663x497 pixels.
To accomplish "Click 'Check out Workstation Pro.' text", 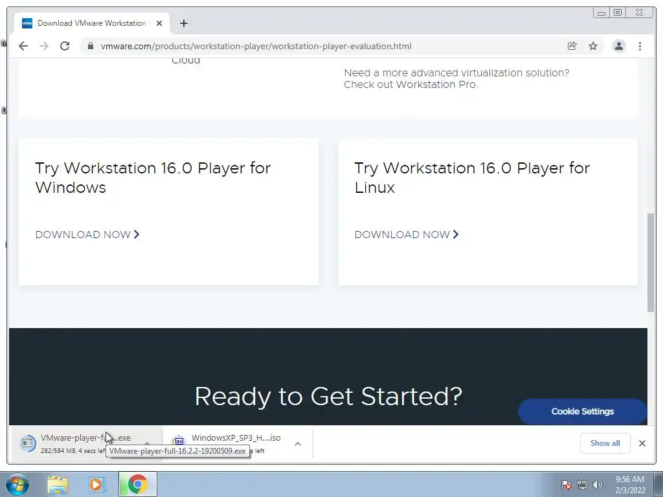I will 411,85.
